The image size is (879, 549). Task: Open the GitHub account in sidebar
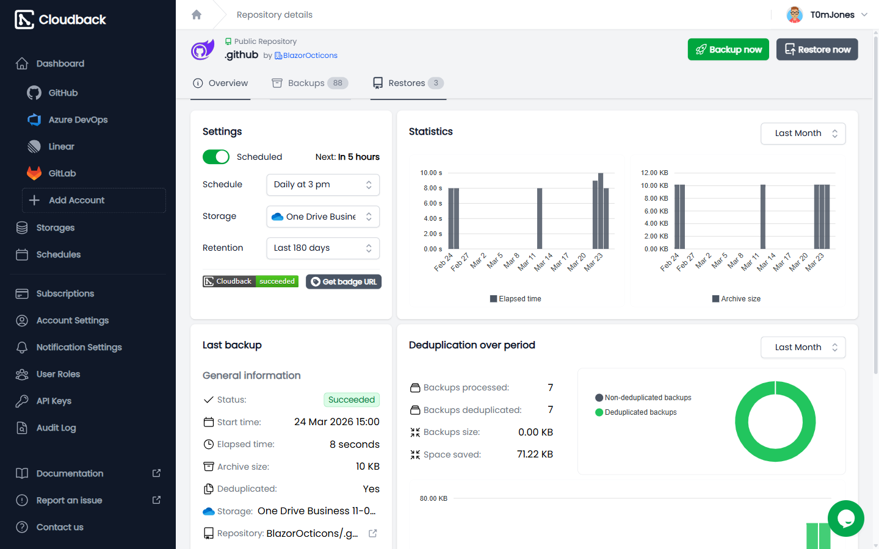tap(63, 93)
